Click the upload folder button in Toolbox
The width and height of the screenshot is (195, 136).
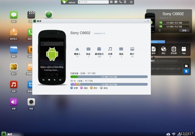click(x=186, y=66)
